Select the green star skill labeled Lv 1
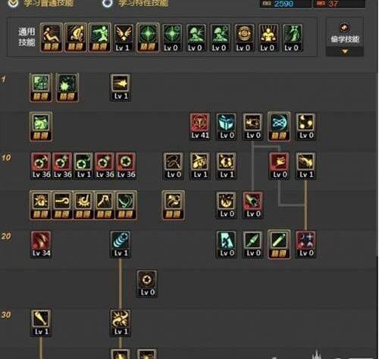The width and height of the screenshot is (379, 359). pyautogui.click(x=83, y=166)
